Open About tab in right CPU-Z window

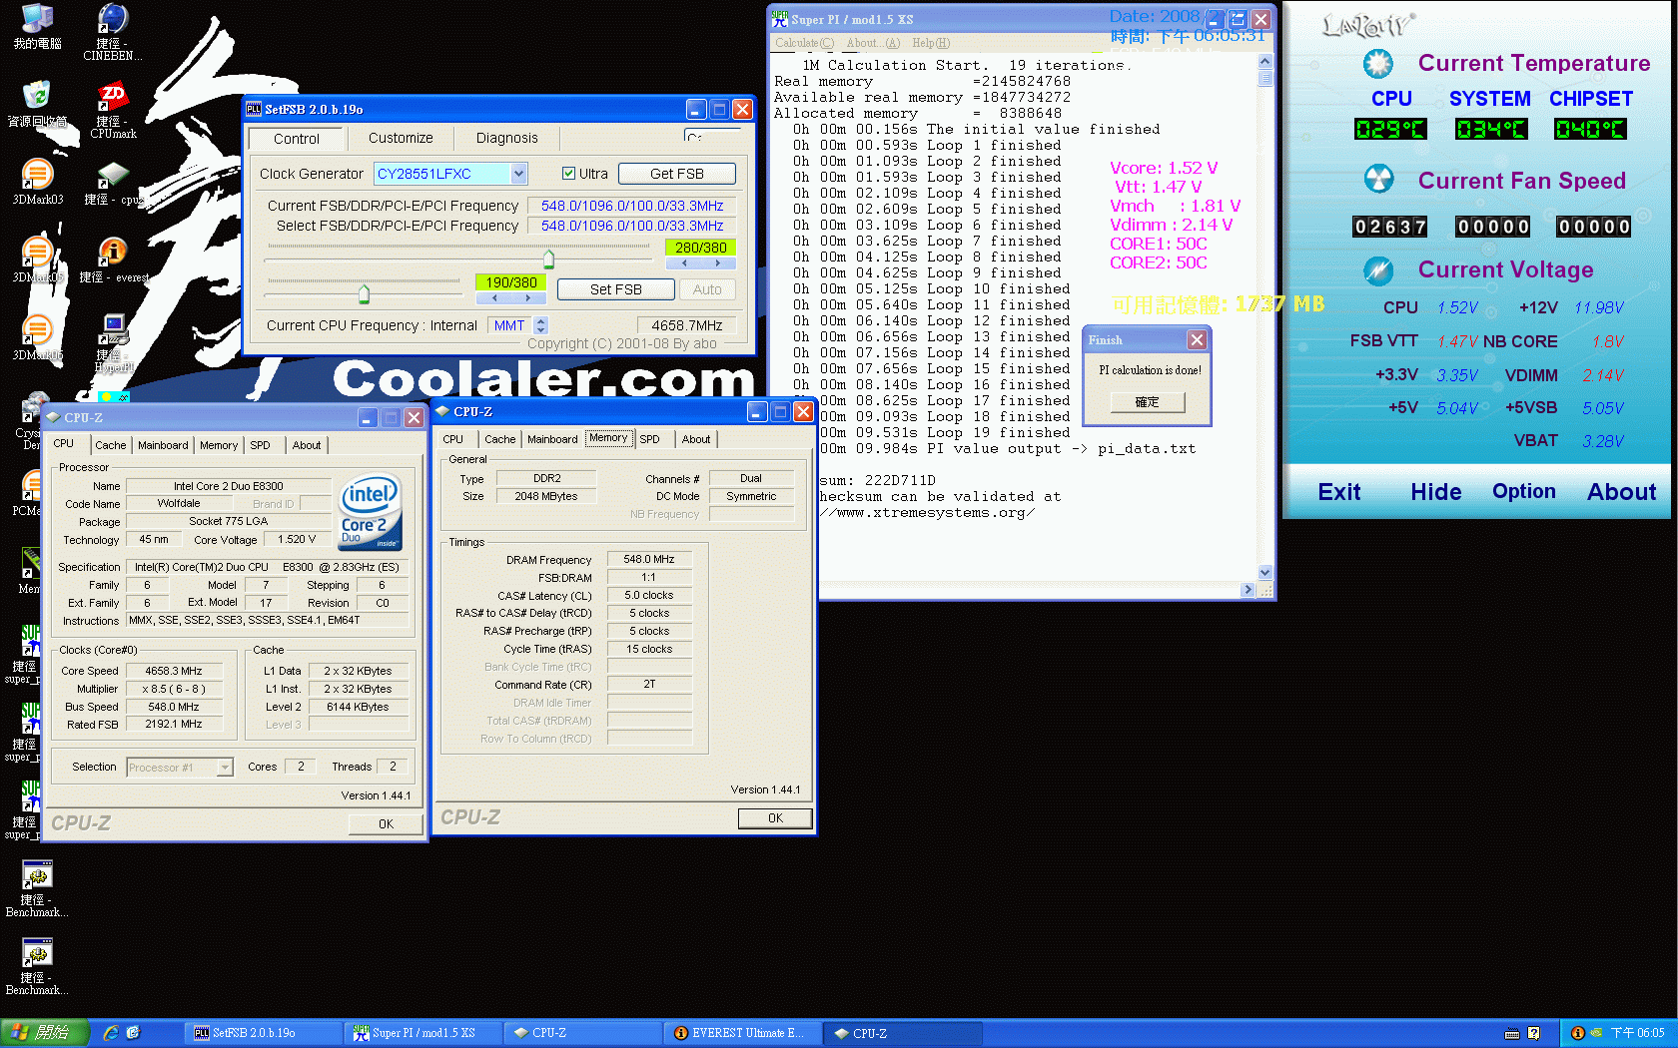point(696,439)
